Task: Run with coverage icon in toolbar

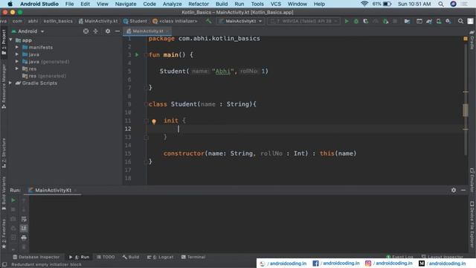Action: pos(365,21)
